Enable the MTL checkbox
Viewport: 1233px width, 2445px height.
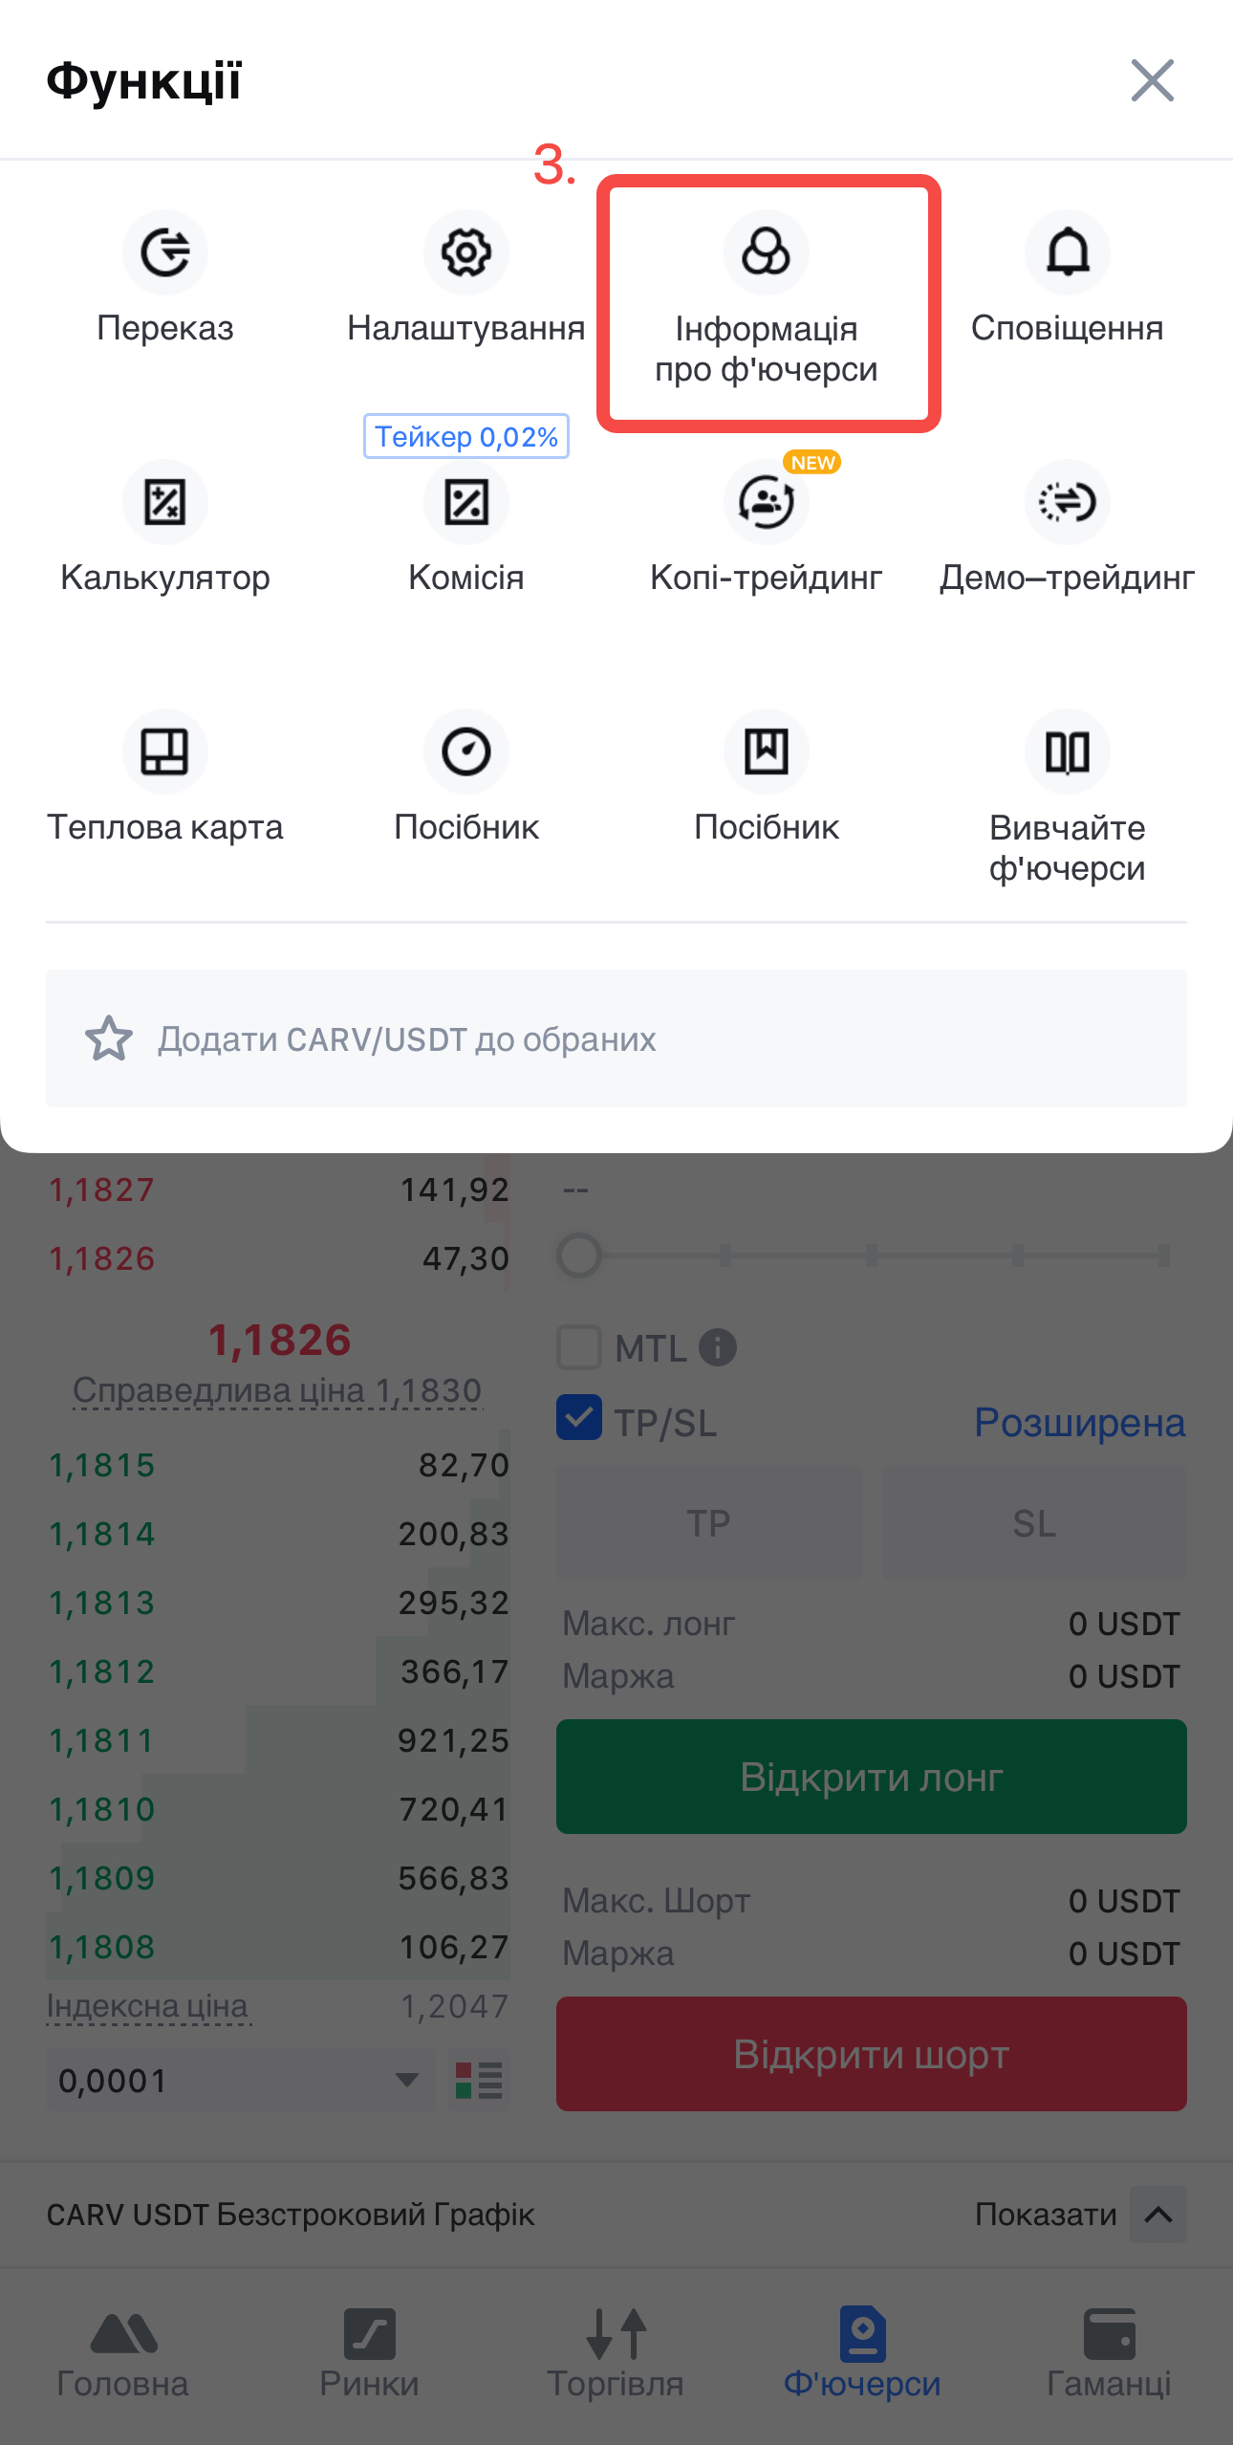pos(579,1347)
